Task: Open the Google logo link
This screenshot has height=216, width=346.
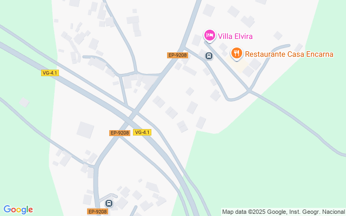Action: point(18,210)
